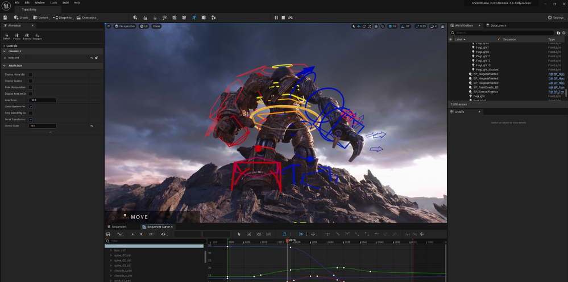Enable Display Hierarchy checkbox
This screenshot has width=568, height=282.
tap(31, 74)
